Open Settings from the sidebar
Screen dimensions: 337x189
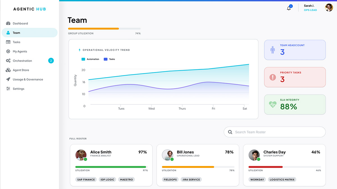pos(29,89)
